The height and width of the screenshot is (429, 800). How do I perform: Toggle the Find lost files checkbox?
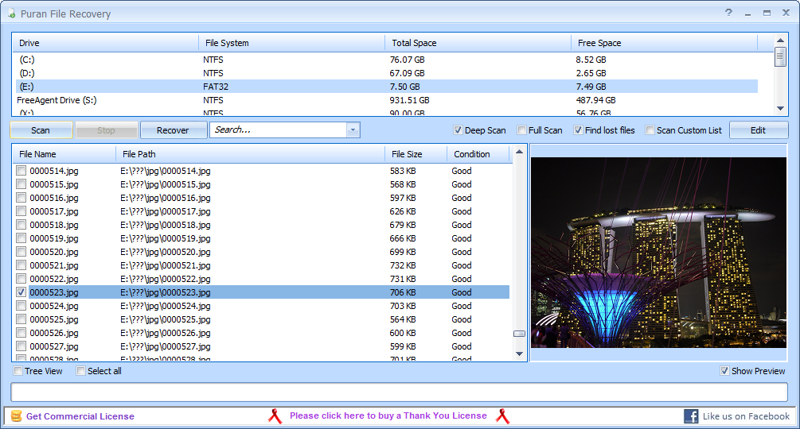[578, 130]
